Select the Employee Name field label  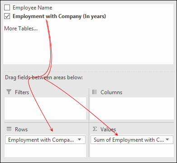(33, 8)
